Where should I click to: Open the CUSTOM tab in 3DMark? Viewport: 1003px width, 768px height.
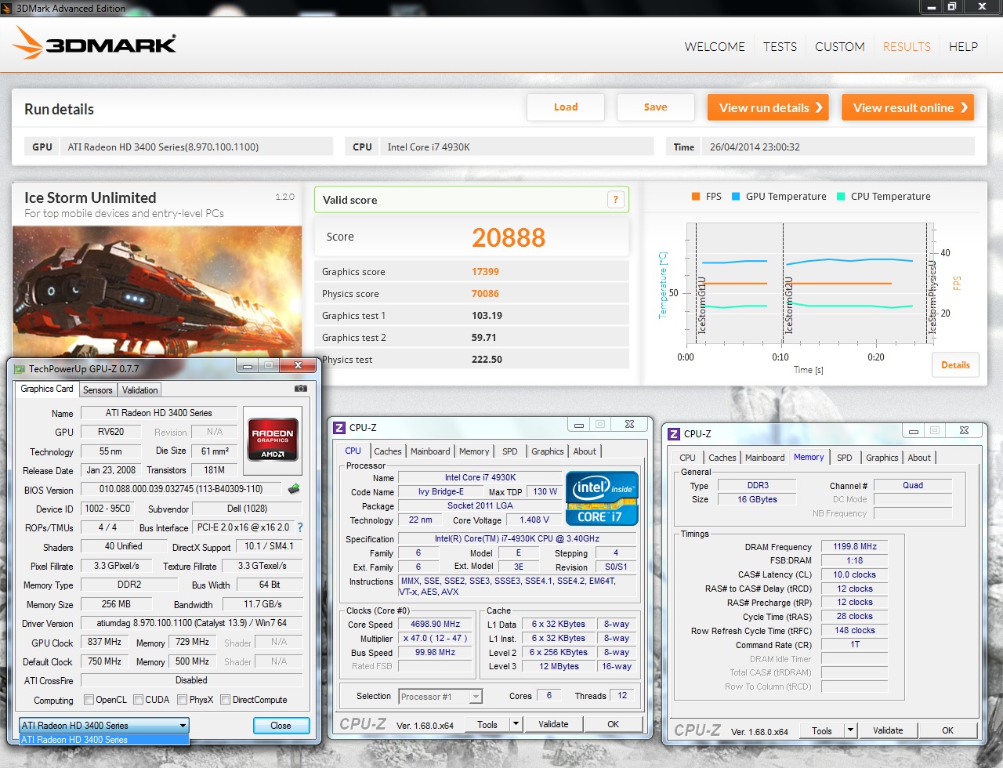[840, 46]
